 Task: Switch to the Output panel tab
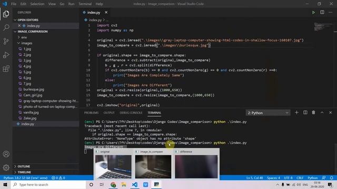point(109,113)
